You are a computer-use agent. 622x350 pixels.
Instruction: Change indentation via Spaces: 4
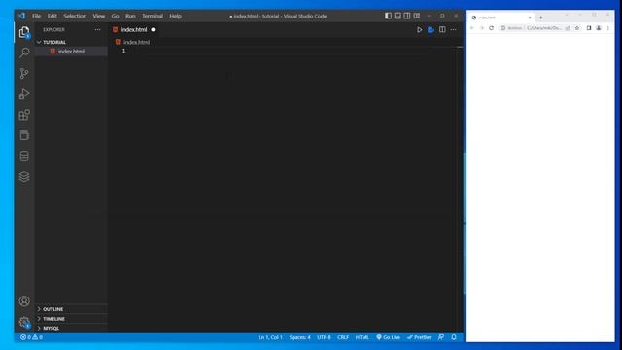pos(300,337)
